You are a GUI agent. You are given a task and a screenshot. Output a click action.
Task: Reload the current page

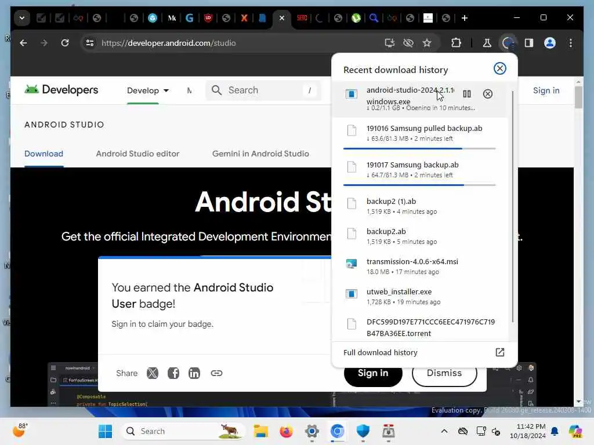65,43
